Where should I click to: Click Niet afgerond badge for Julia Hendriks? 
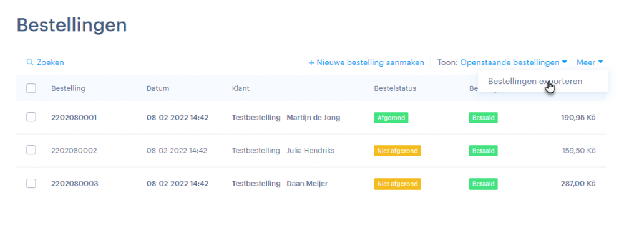398,151
